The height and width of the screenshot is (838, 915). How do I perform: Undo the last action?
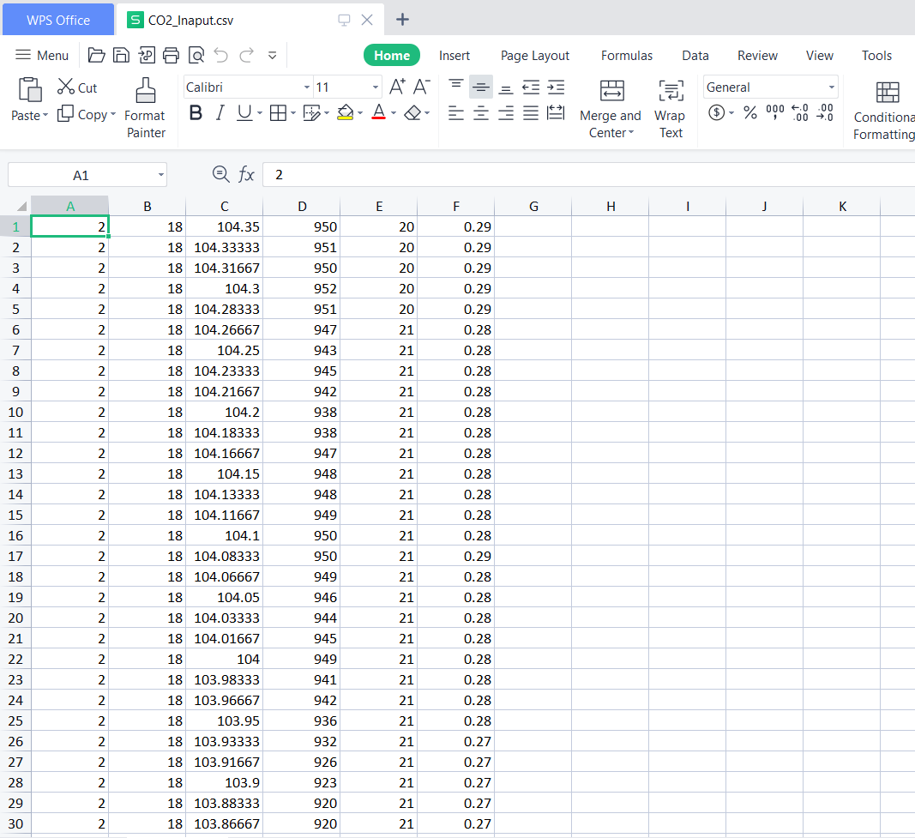(x=221, y=56)
